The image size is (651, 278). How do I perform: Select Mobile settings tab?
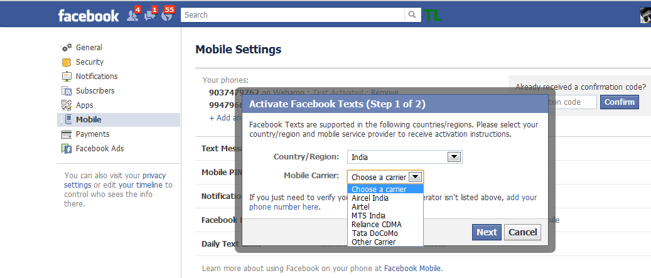118,120
